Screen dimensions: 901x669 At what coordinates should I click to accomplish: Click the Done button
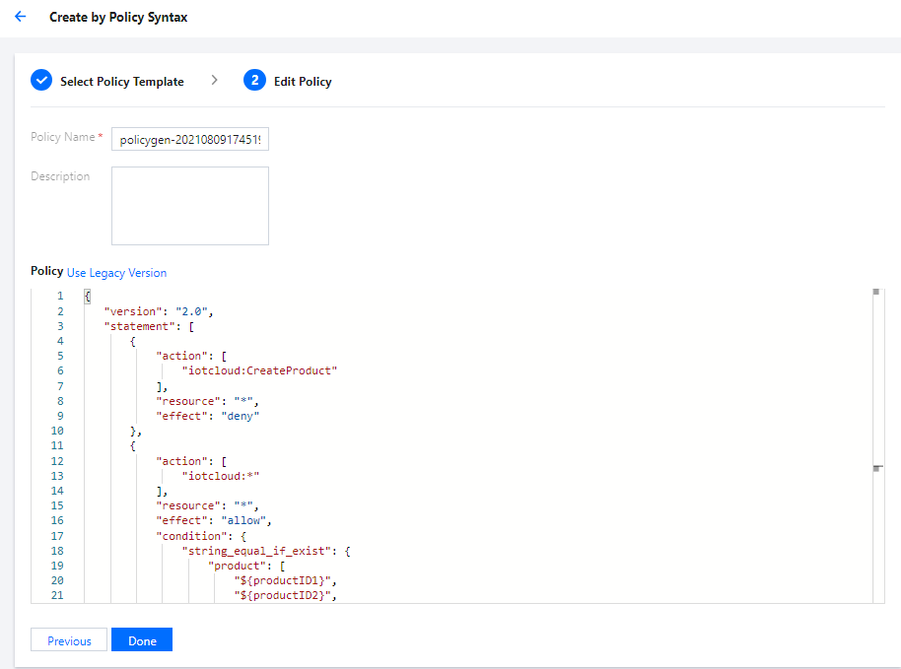click(142, 640)
